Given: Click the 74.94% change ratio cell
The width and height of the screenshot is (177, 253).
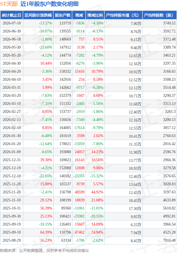Looking at the screenshot, I should click(x=97, y=232).
